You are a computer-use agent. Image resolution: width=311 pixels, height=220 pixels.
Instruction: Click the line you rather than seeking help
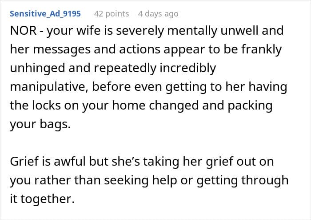tap(149, 180)
